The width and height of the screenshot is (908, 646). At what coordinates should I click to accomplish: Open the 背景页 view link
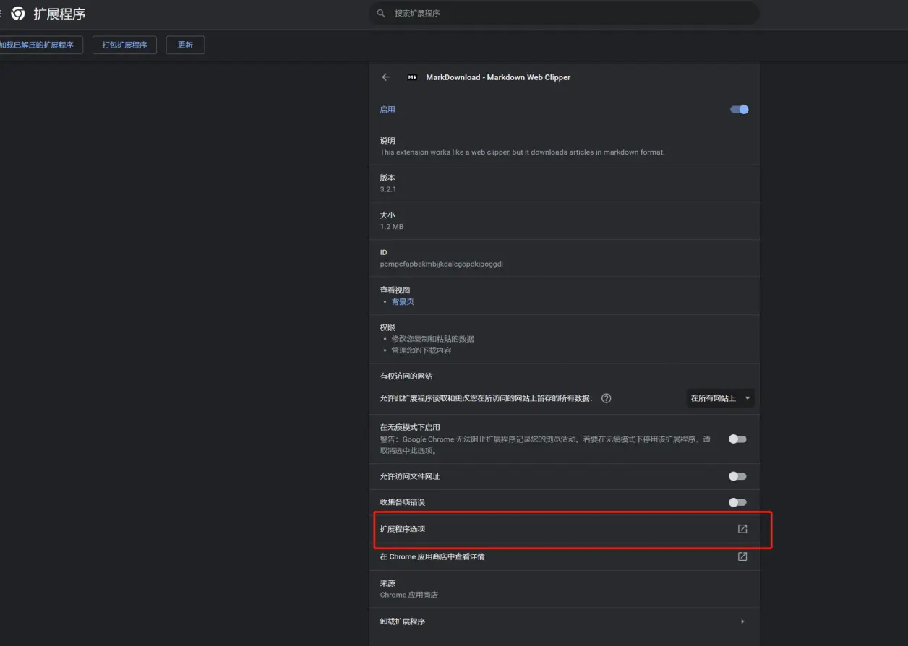(403, 302)
